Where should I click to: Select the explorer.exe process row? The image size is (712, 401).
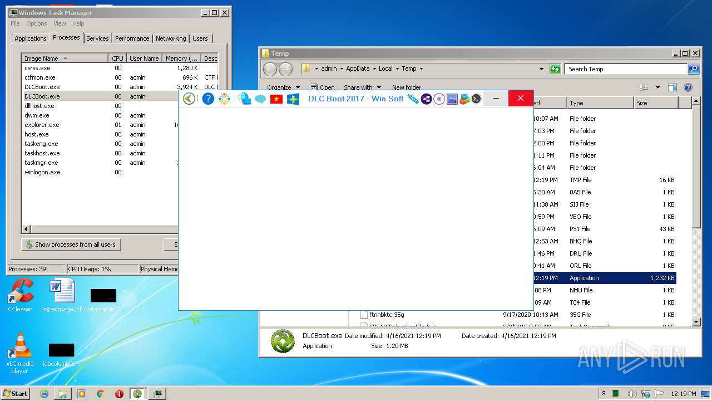100,125
